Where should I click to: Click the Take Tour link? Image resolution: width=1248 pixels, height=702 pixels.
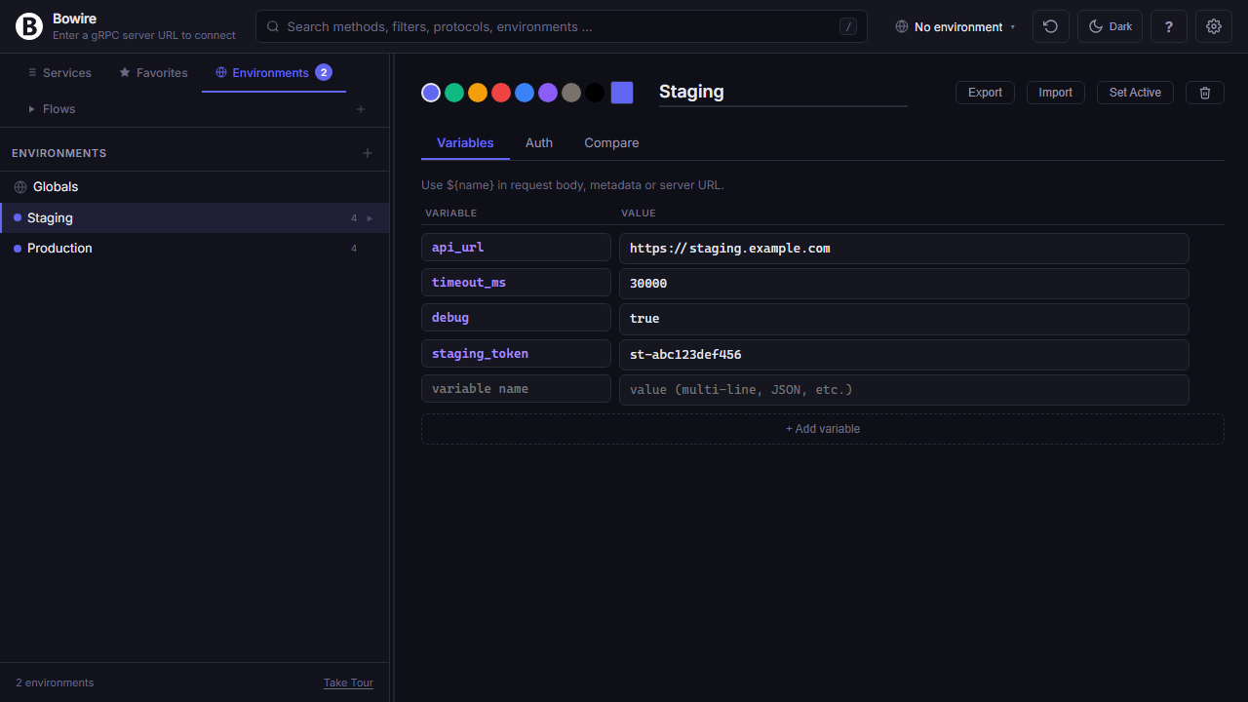[348, 682]
